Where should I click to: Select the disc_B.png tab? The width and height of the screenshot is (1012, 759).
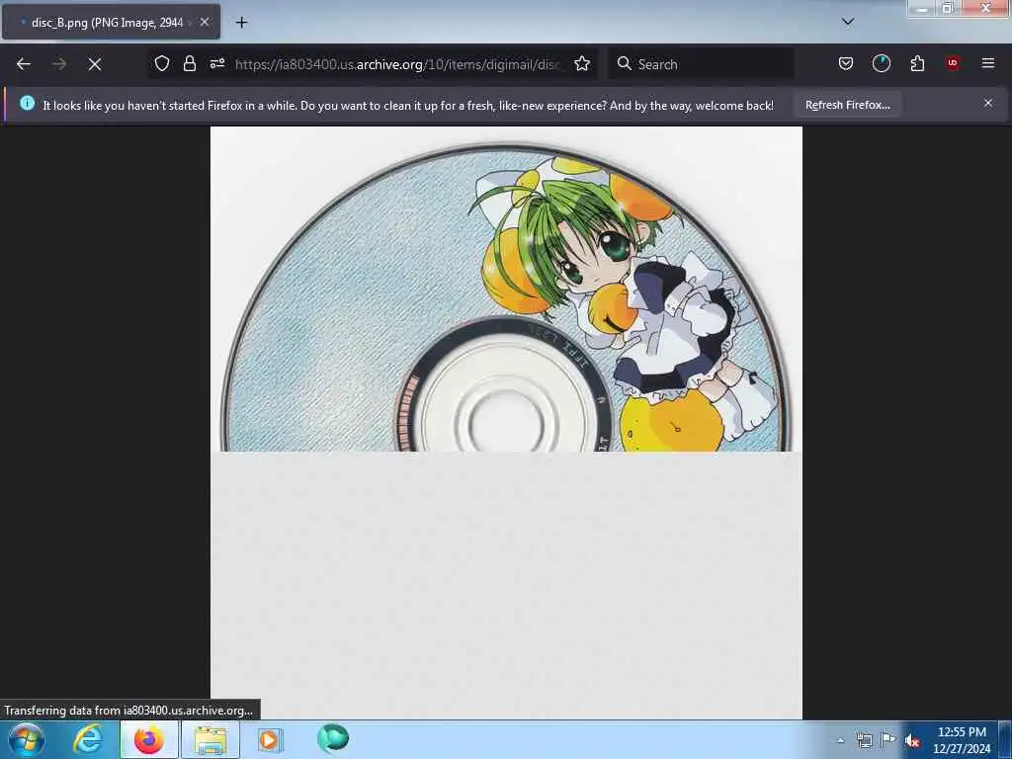[x=111, y=22]
